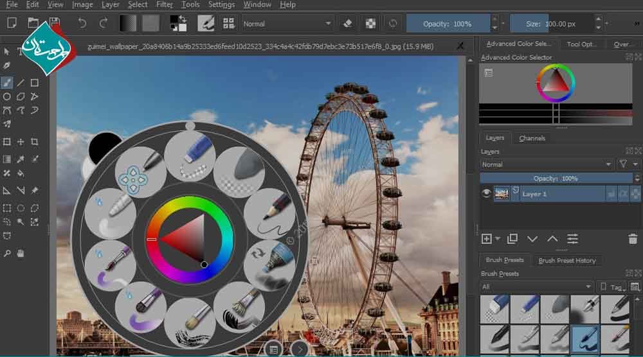Select the Polygon tool
This screenshot has width=643, height=357.
click(21, 96)
